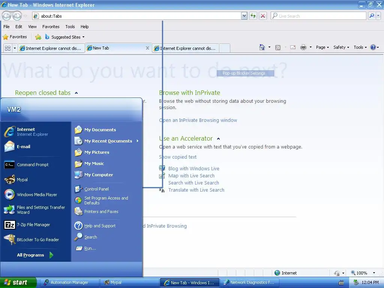Open My Music folder
This screenshot has width=384, height=288.
pyautogui.click(x=107, y=163)
